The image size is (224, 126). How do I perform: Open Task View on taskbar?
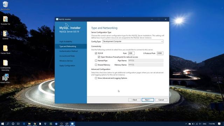pos(18,124)
